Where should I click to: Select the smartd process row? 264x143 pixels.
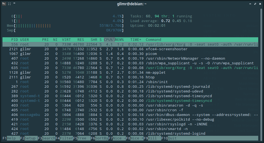pyautogui.click(x=130, y=129)
